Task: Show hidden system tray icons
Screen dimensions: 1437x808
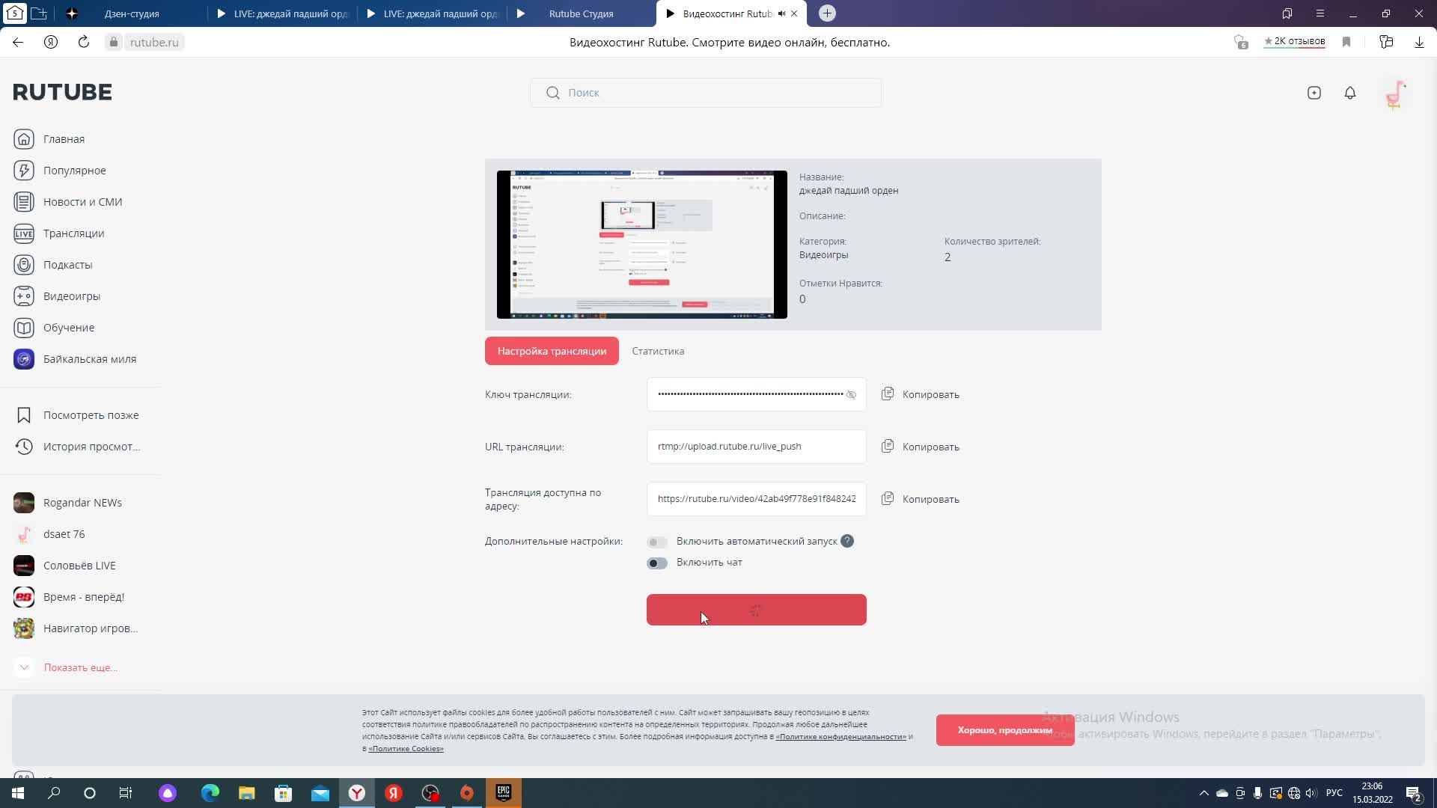Action: (1203, 793)
